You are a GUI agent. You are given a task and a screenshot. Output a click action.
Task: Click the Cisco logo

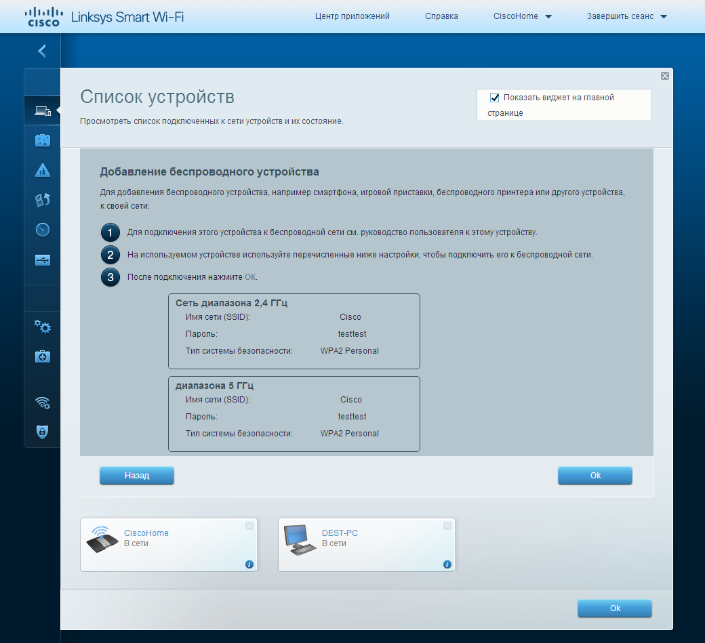point(43,17)
